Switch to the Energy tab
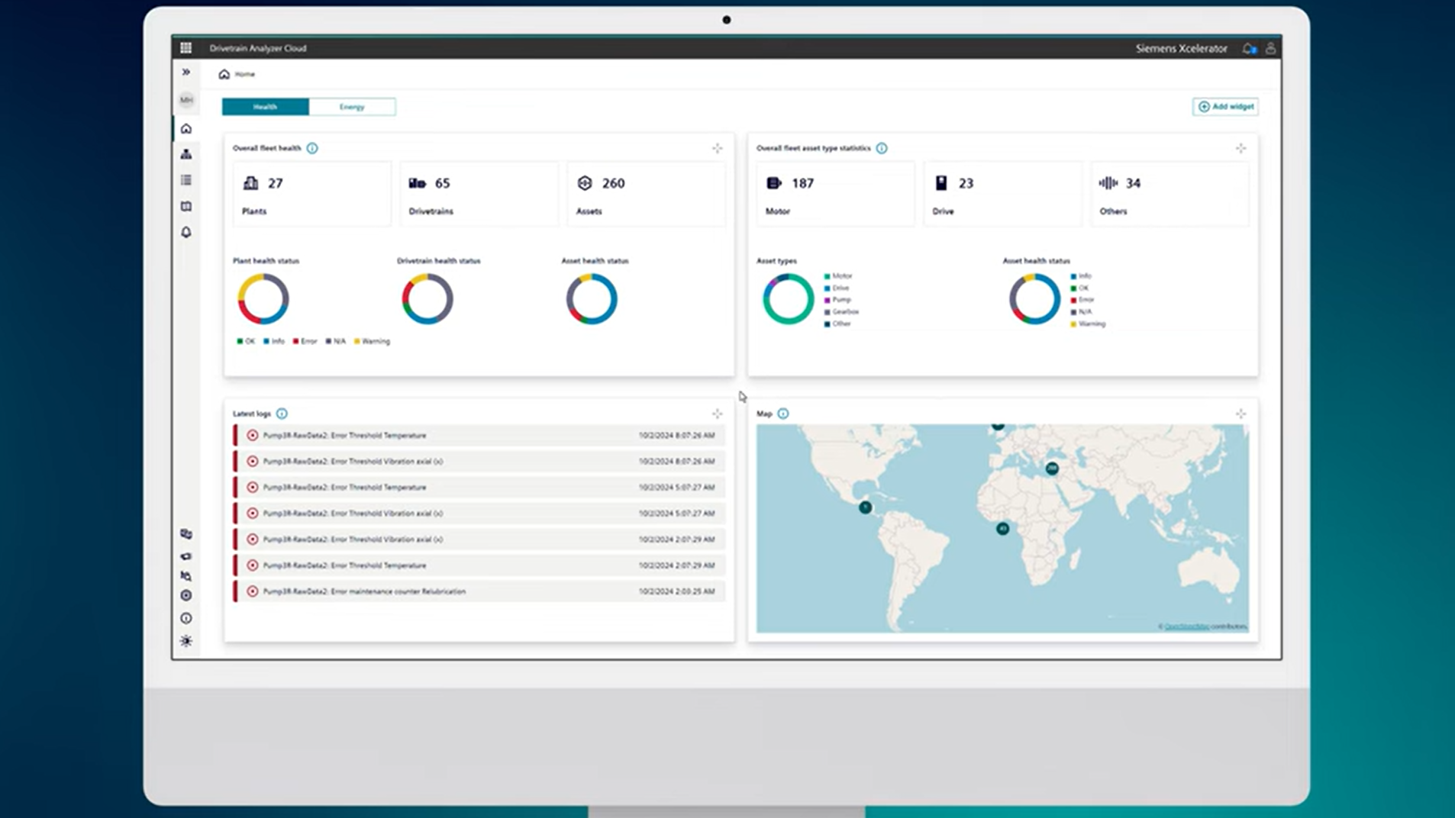Viewport: 1455px width, 818px height. pyautogui.click(x=352, y=107)
